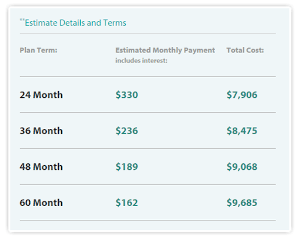Click the double-asterisk footnote marker before the heading
The height and width of the screenshot is (238, 299).
(x=22, y=20)
